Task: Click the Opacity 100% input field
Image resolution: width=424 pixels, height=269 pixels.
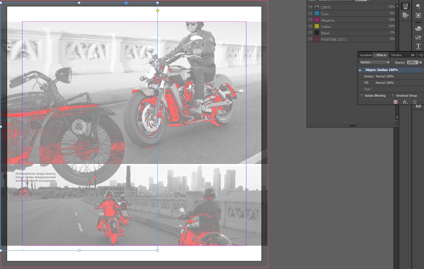Action: [412, 63]
